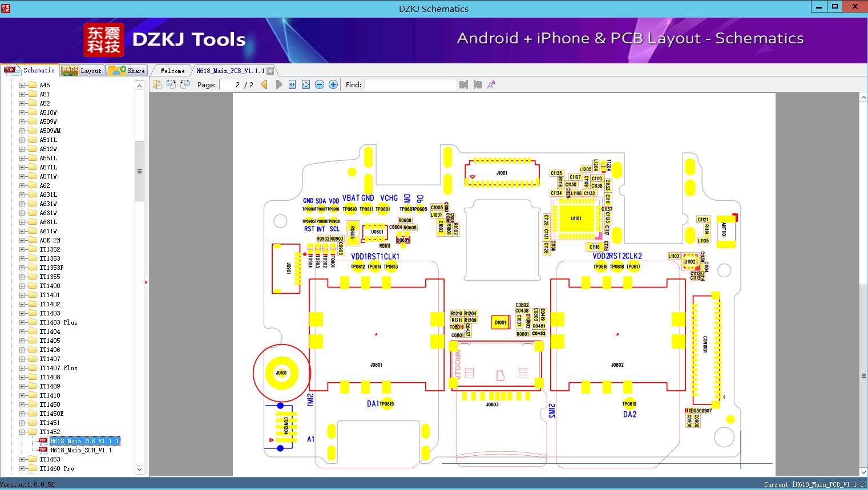Go to the next page arrow

pyautogui.click(x=279, y=84)
